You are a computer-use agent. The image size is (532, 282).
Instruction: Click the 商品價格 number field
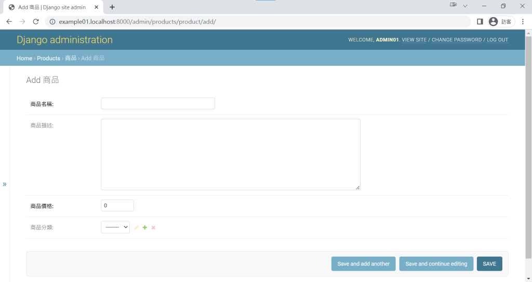117,205
